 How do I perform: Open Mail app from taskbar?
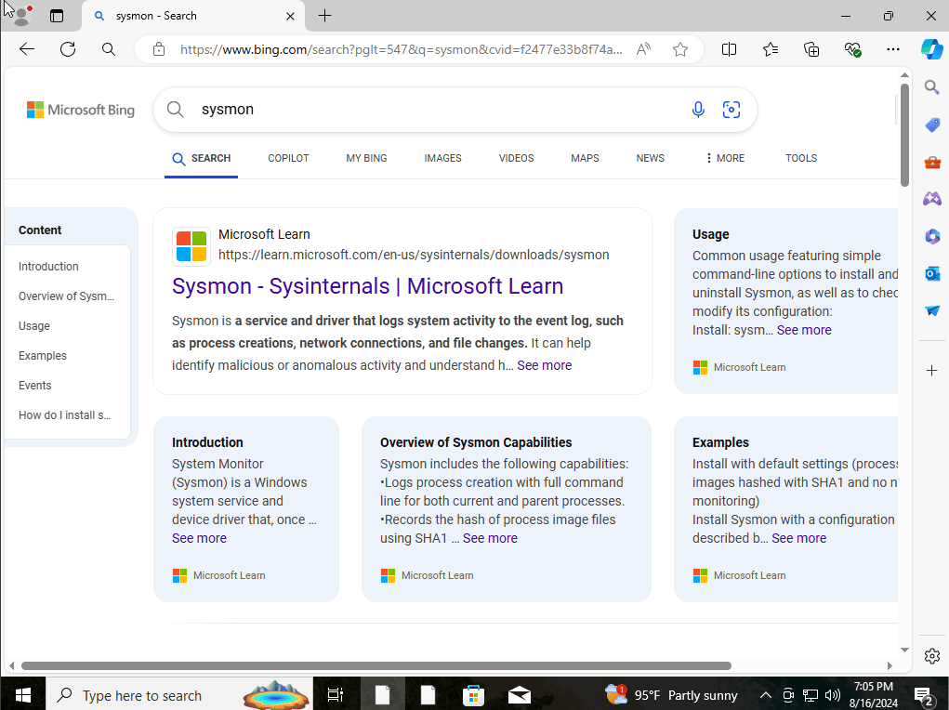pos(520,694)
